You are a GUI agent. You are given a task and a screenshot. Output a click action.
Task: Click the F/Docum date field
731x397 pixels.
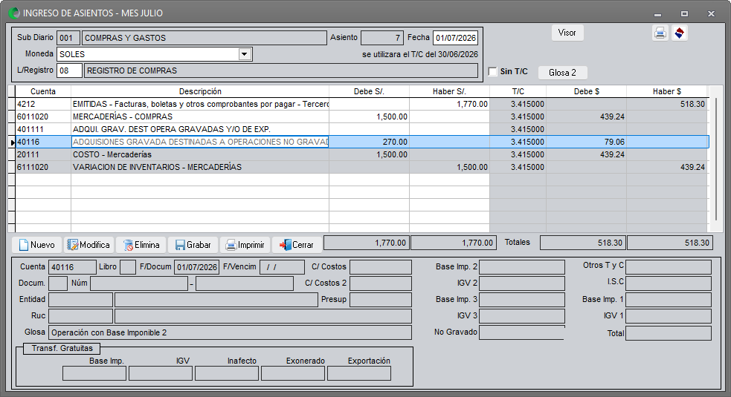click(x=196, y=267)
